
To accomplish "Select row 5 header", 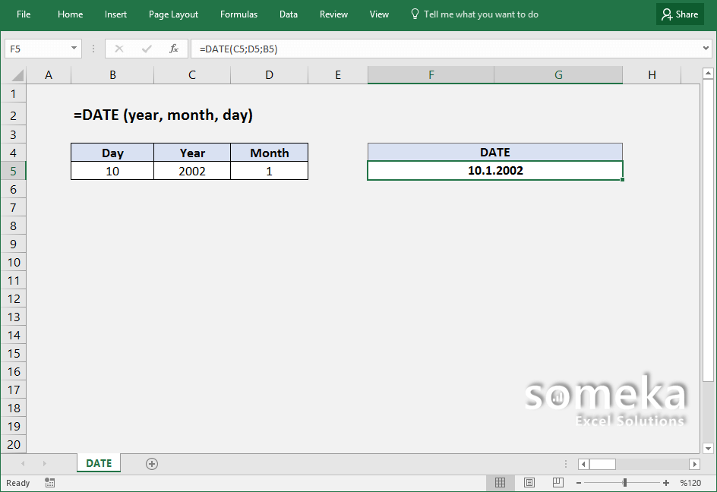I will (13, 171).
